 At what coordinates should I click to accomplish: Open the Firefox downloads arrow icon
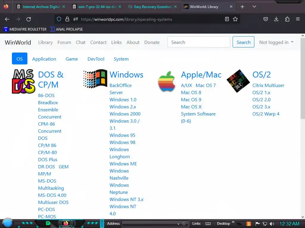coord(276,19)
